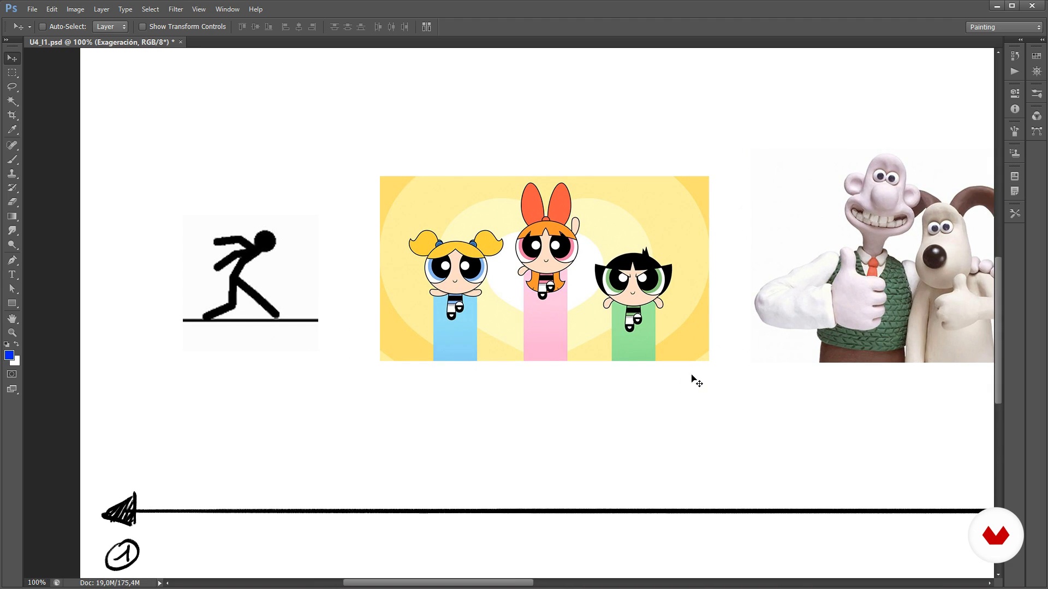Select the Dodge tool

(12, 244)
